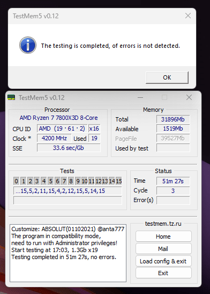Select test box 7
The width and height of the screenshot is (210, 294).
point(64,181)
